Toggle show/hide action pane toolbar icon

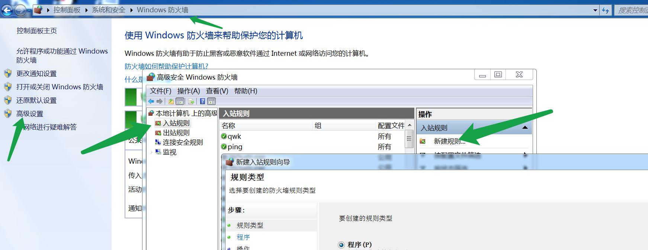(x=212, y=101)
